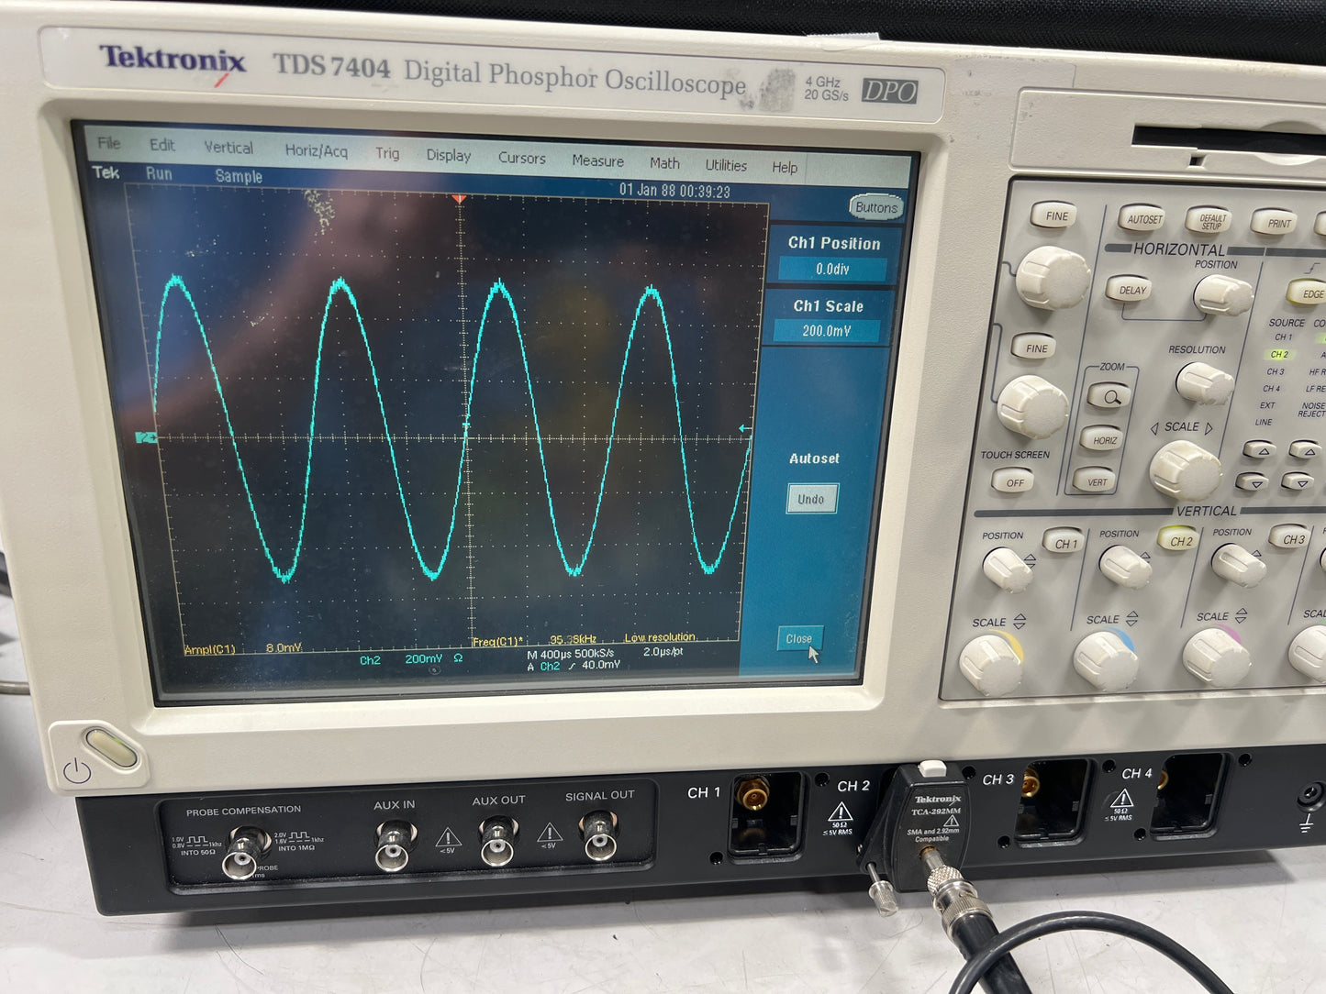Push the PRINT button
The height and width of the screenshot is (994, 1326).
coord(1276,224)
